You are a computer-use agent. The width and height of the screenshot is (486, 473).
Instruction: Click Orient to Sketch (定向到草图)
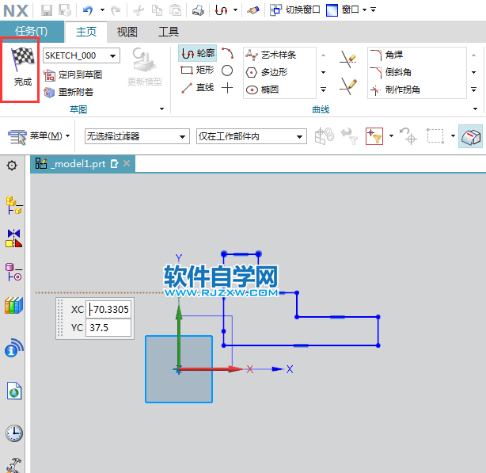click(x=73, y=74)
